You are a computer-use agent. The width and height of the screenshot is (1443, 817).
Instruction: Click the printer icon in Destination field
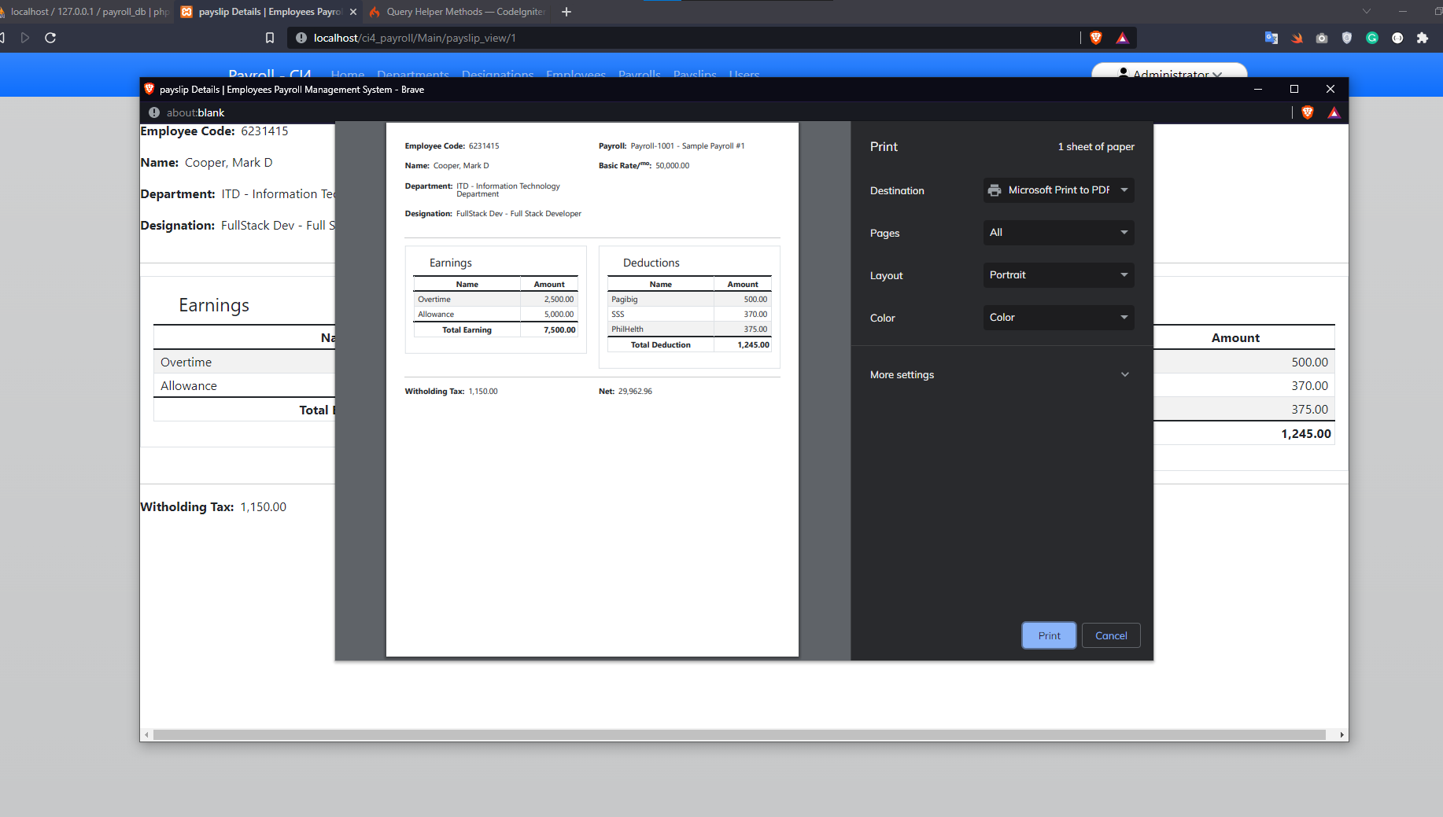tap(995, 190)
